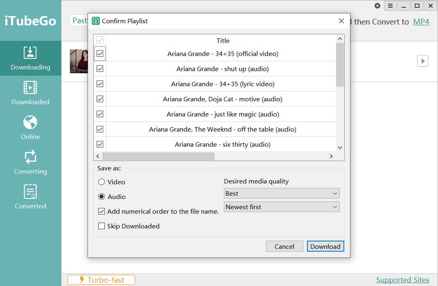Screen dimensions: 438x286
Task: Click the video thumbnail in main window
Action: coord(79,61)
